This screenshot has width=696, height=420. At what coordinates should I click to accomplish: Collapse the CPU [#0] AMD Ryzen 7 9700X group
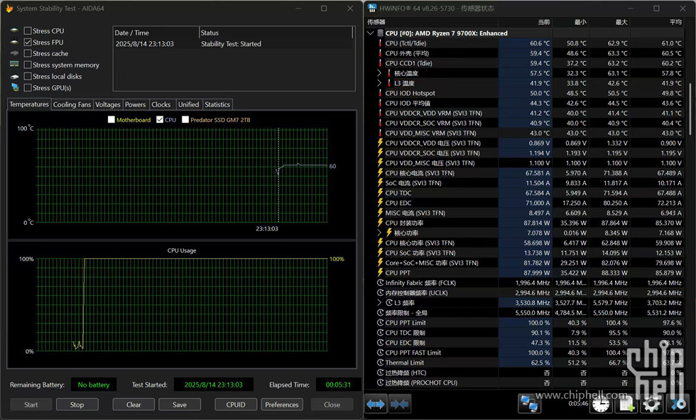(x=371, y=33)
